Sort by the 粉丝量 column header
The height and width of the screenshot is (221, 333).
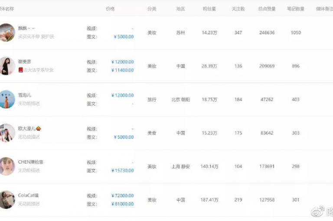coord(209,9)
